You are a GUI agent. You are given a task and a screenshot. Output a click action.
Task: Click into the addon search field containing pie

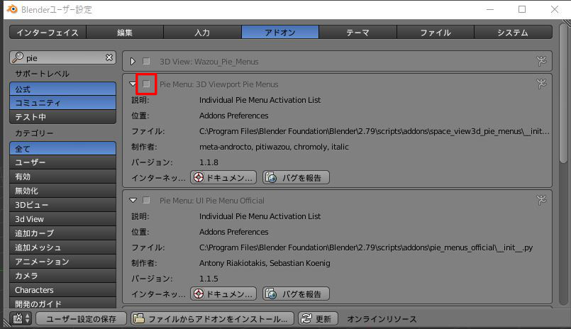pyautogui.click(x=62, y=57)
